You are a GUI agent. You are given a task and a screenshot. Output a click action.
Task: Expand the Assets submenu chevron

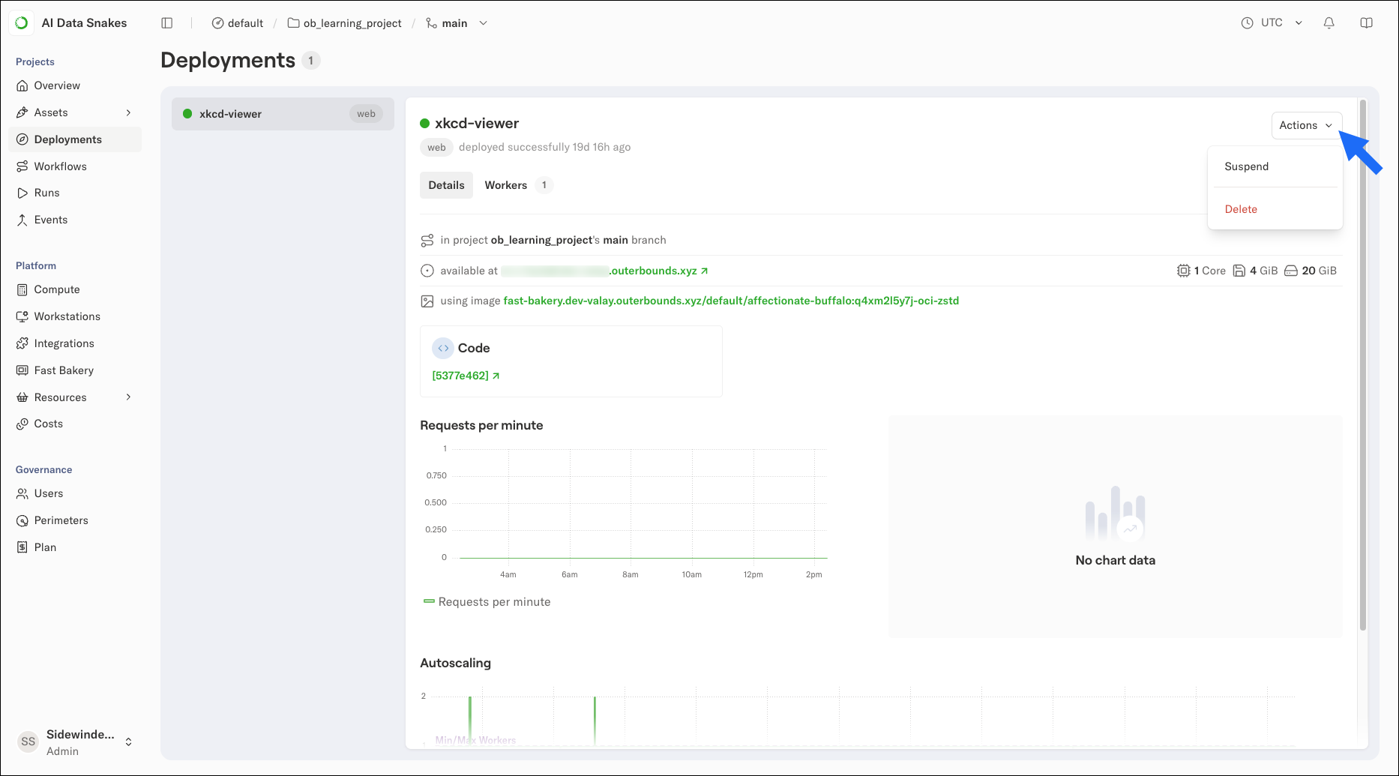click(128, 112)
